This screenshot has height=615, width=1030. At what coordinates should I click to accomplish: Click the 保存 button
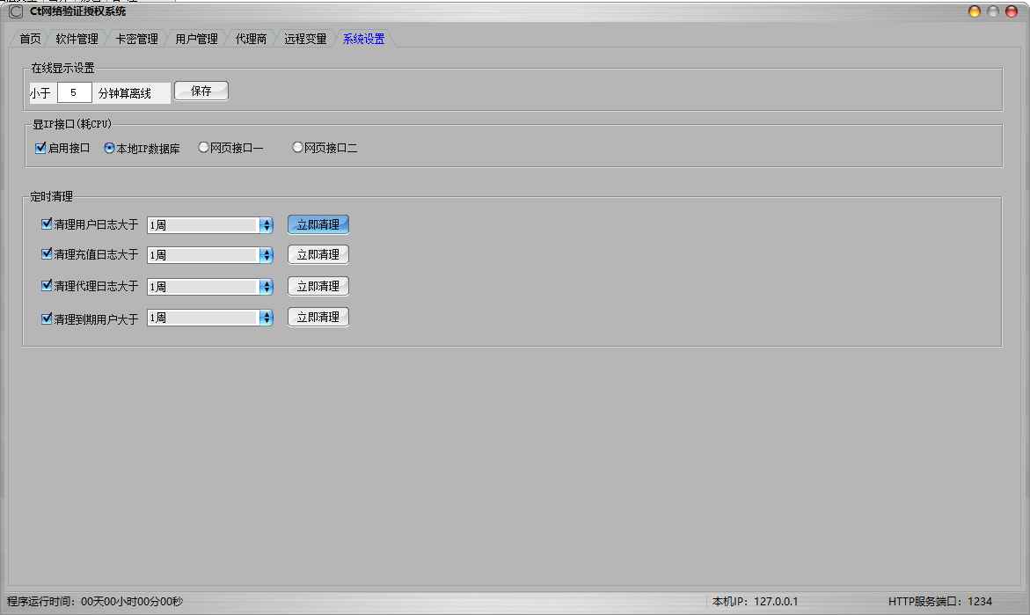click(x=201, y=91)
